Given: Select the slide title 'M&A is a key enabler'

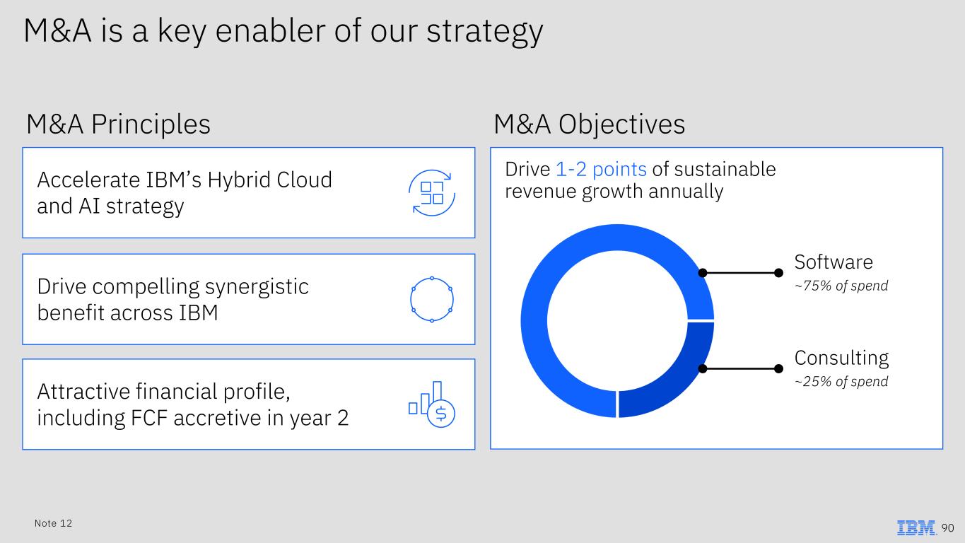Looking at the screenshot, I should [283, 30].
